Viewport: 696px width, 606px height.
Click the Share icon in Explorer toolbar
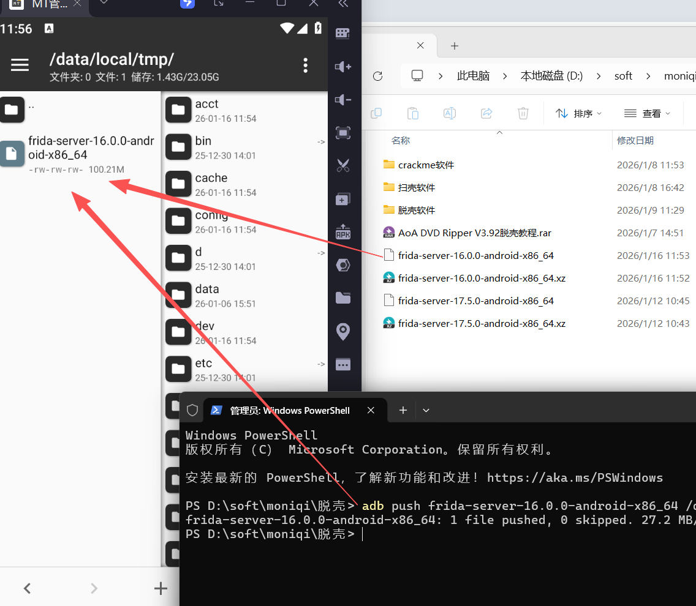[486, 114]
